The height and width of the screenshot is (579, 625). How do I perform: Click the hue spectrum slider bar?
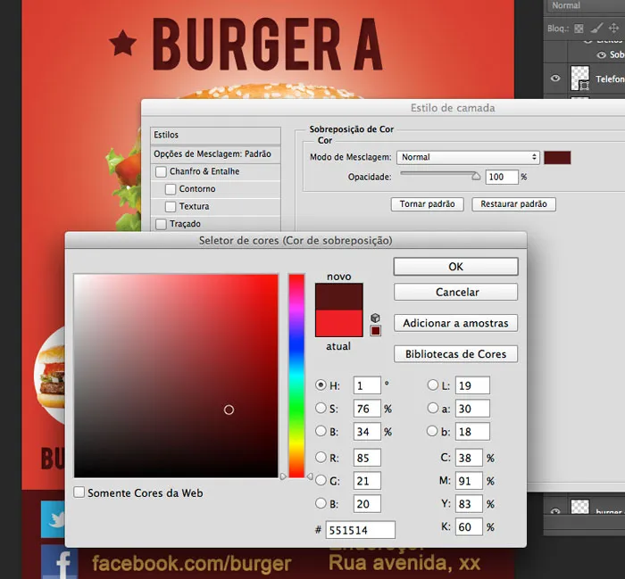click(296, 376)
